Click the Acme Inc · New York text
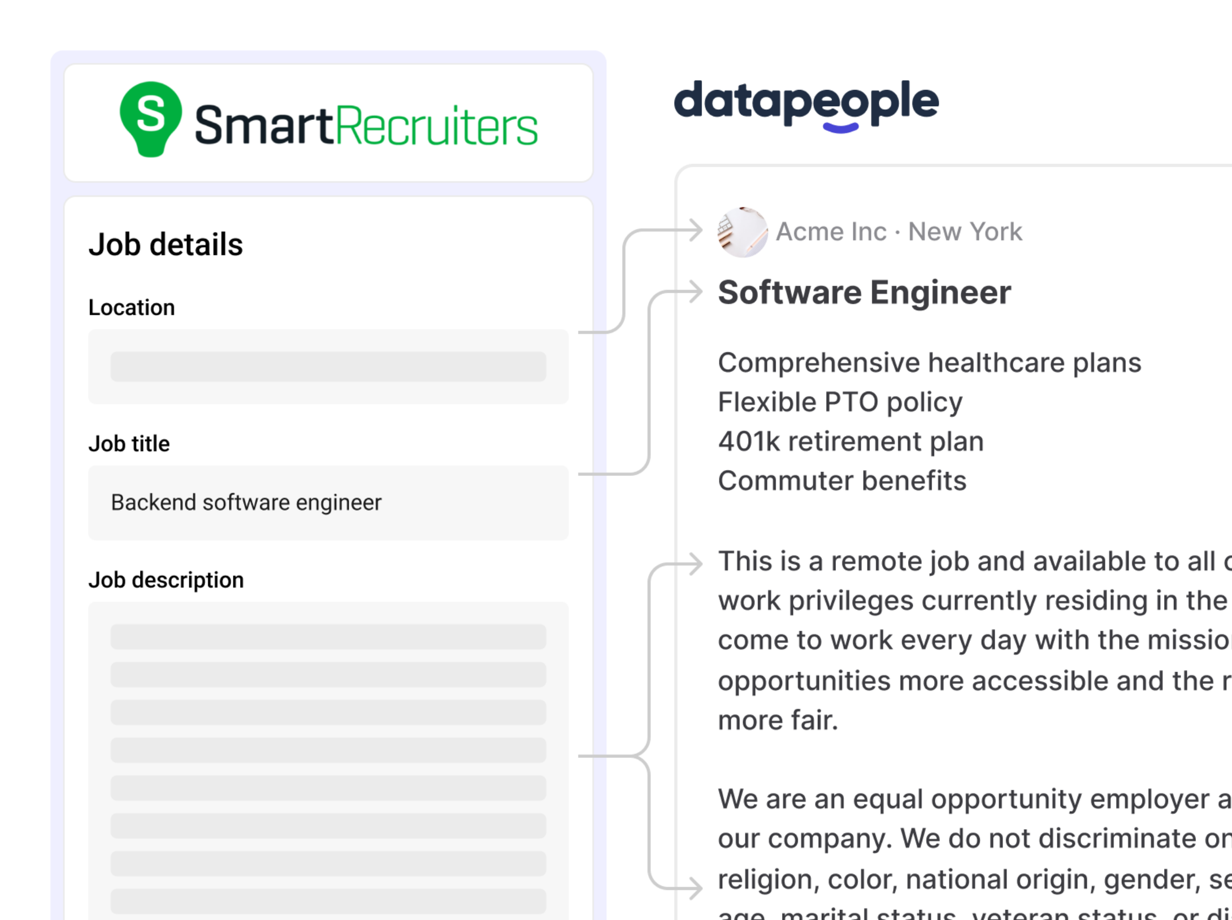The width and height of the screenshot is (1232, 920). point(899,232)
